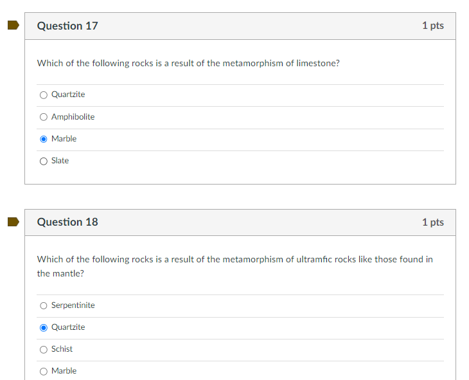469x380 pixels.
Task: Flag Question 17 using the marker icon
Action: [x=13, y=26]
